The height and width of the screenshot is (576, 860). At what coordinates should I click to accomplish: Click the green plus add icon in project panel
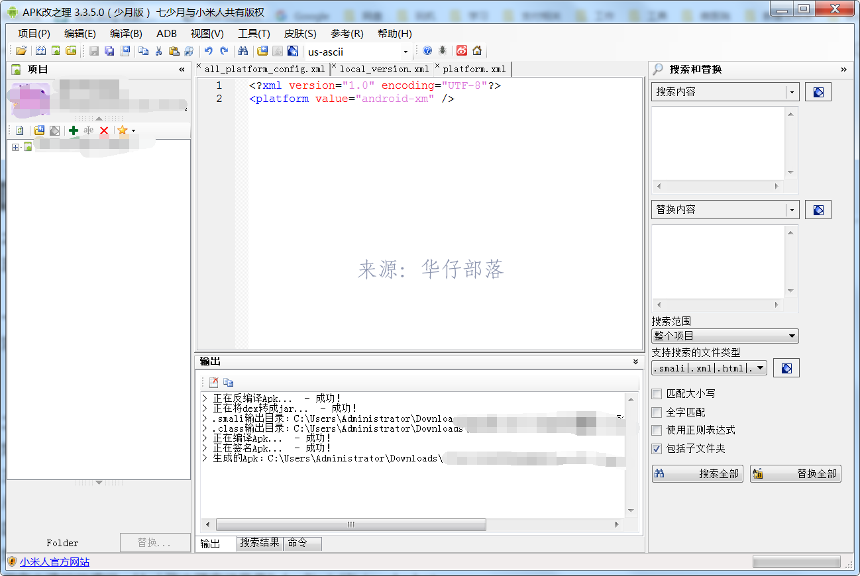[74, 130]
